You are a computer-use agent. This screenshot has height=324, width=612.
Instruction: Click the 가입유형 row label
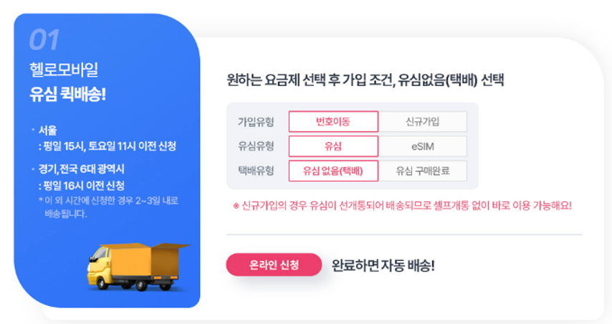click(256, 122)
